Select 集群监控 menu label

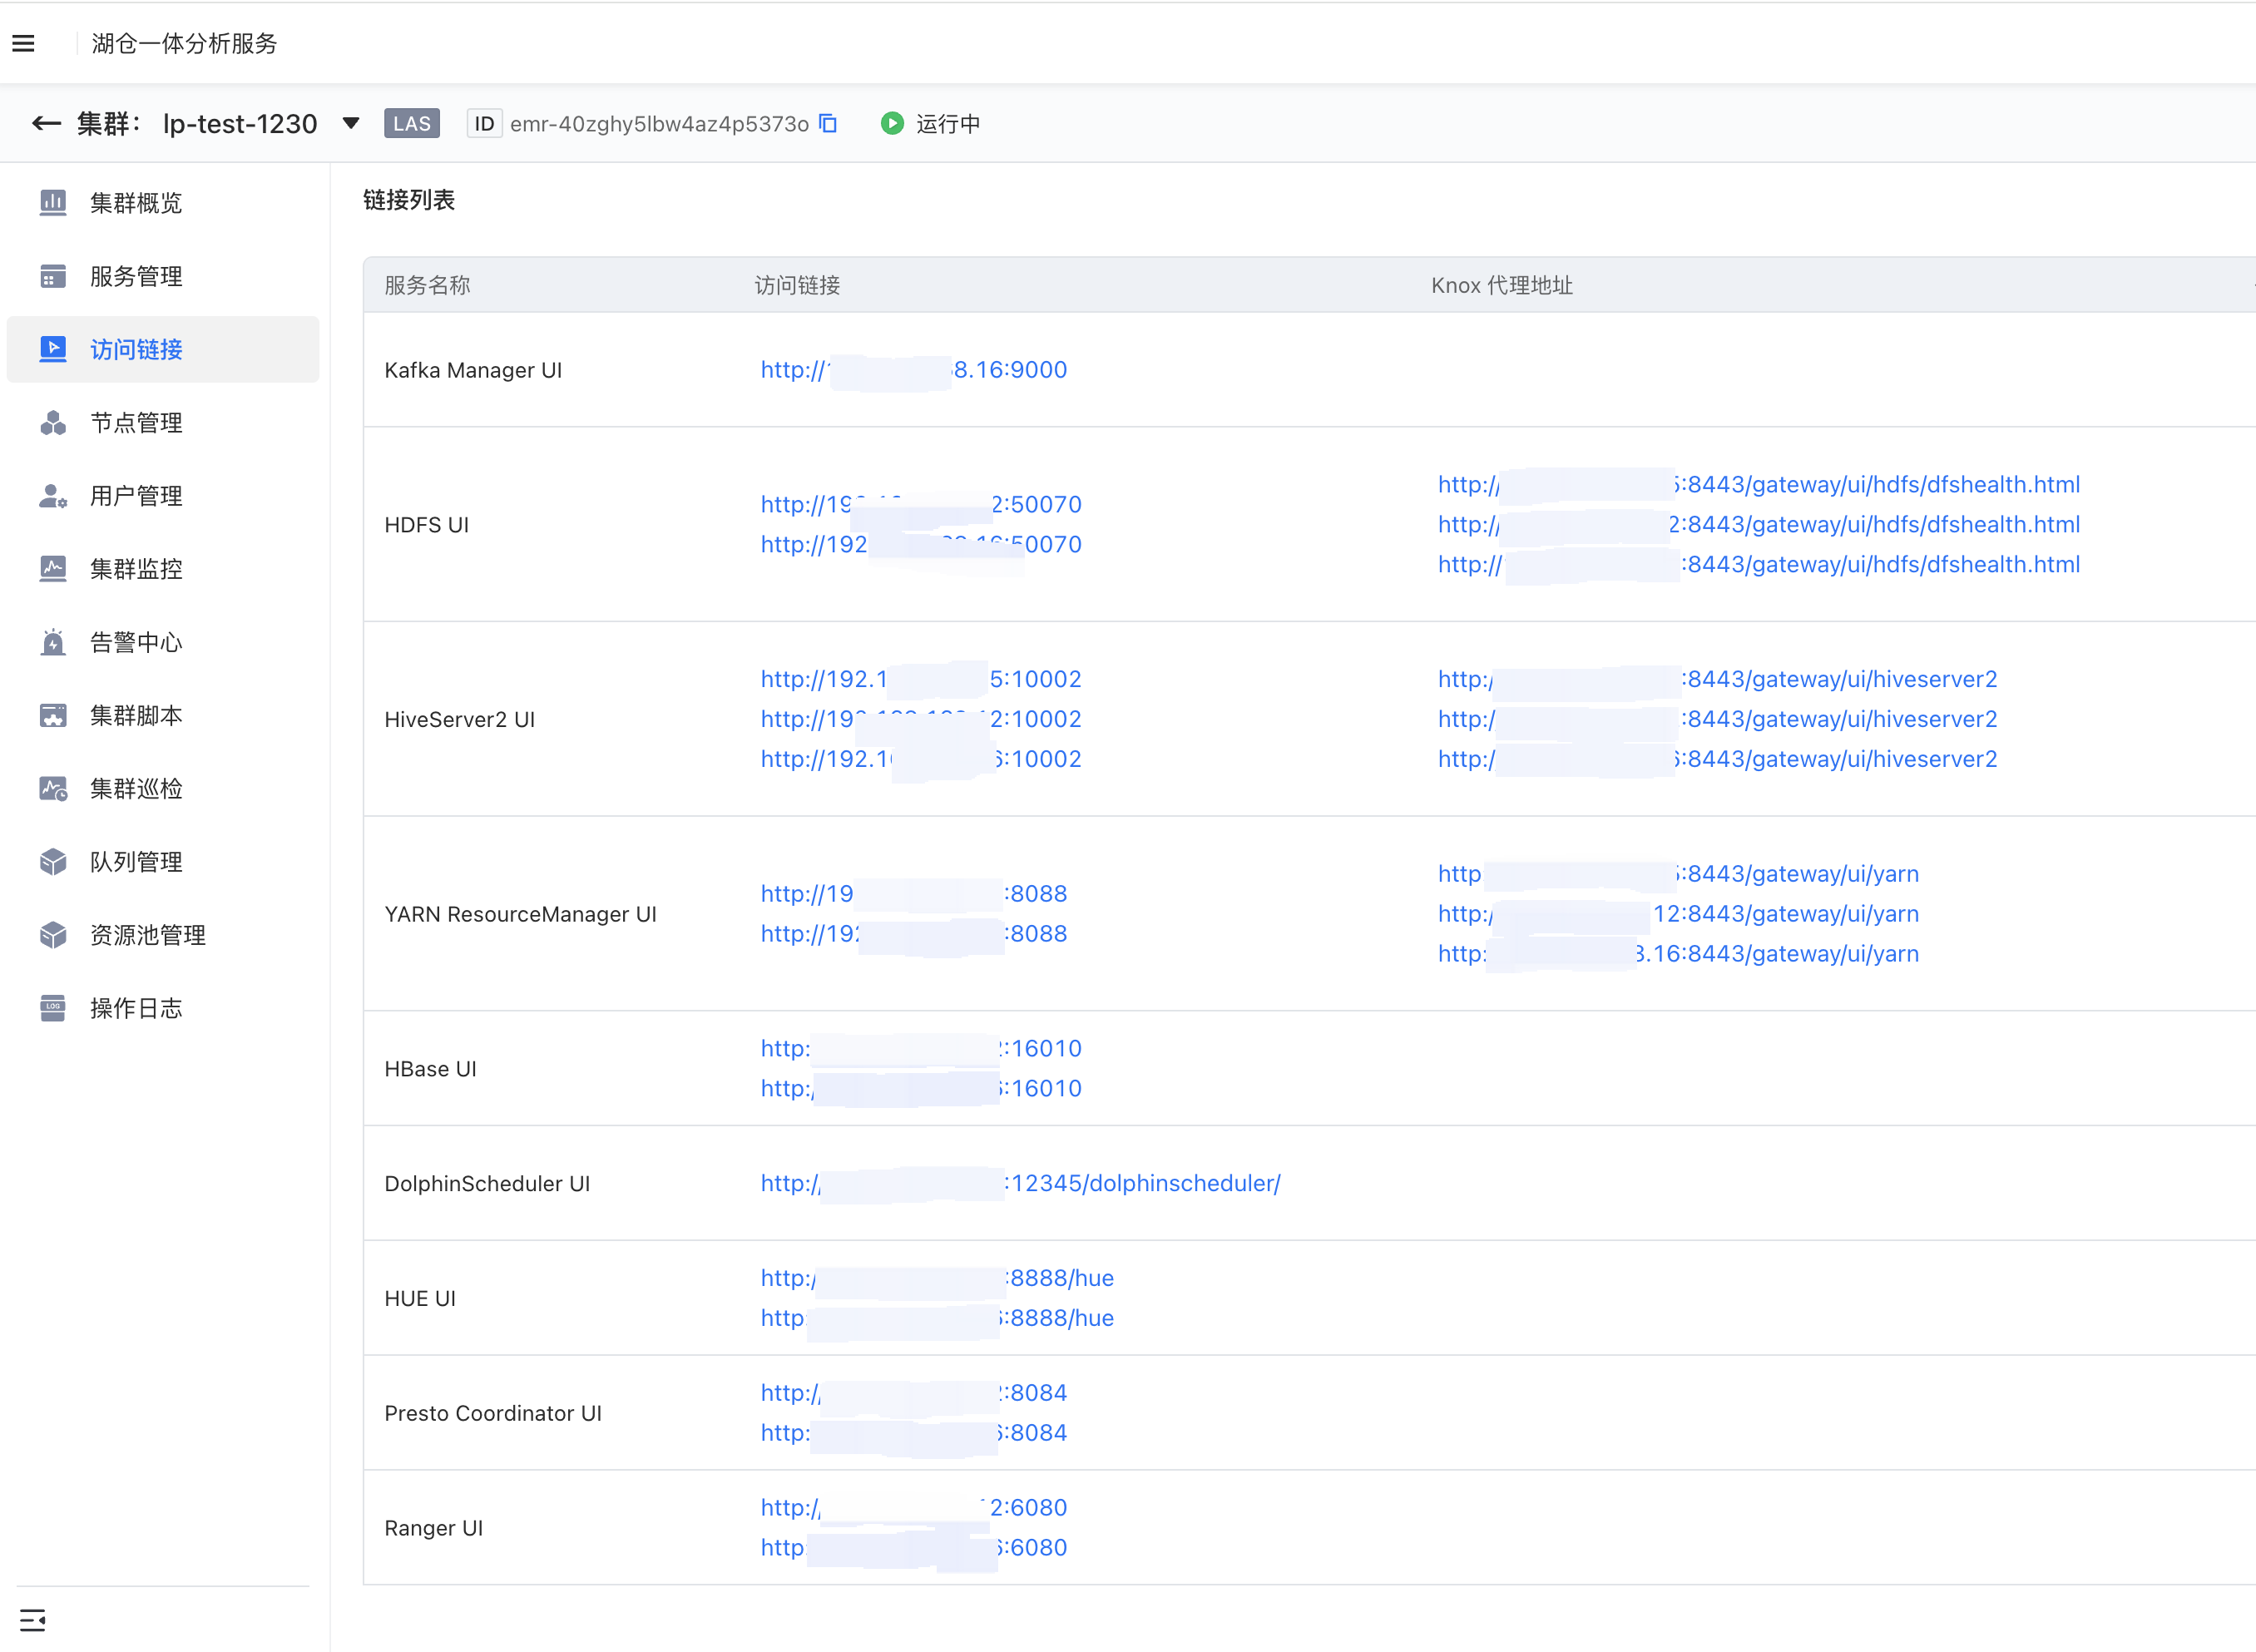pyautogui.click(x=136, y=569)
